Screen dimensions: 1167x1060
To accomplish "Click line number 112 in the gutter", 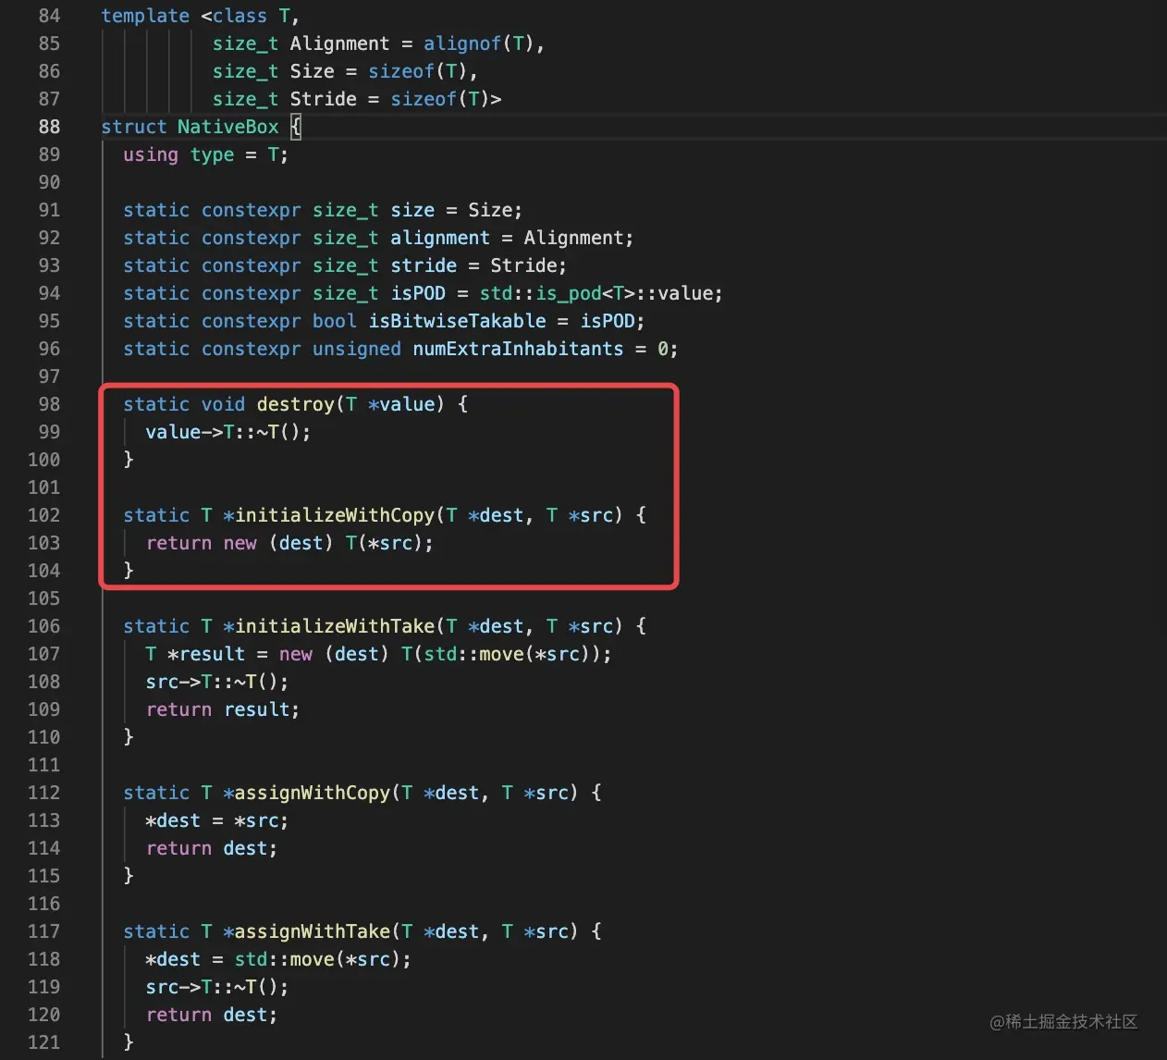I will point(43,793).
